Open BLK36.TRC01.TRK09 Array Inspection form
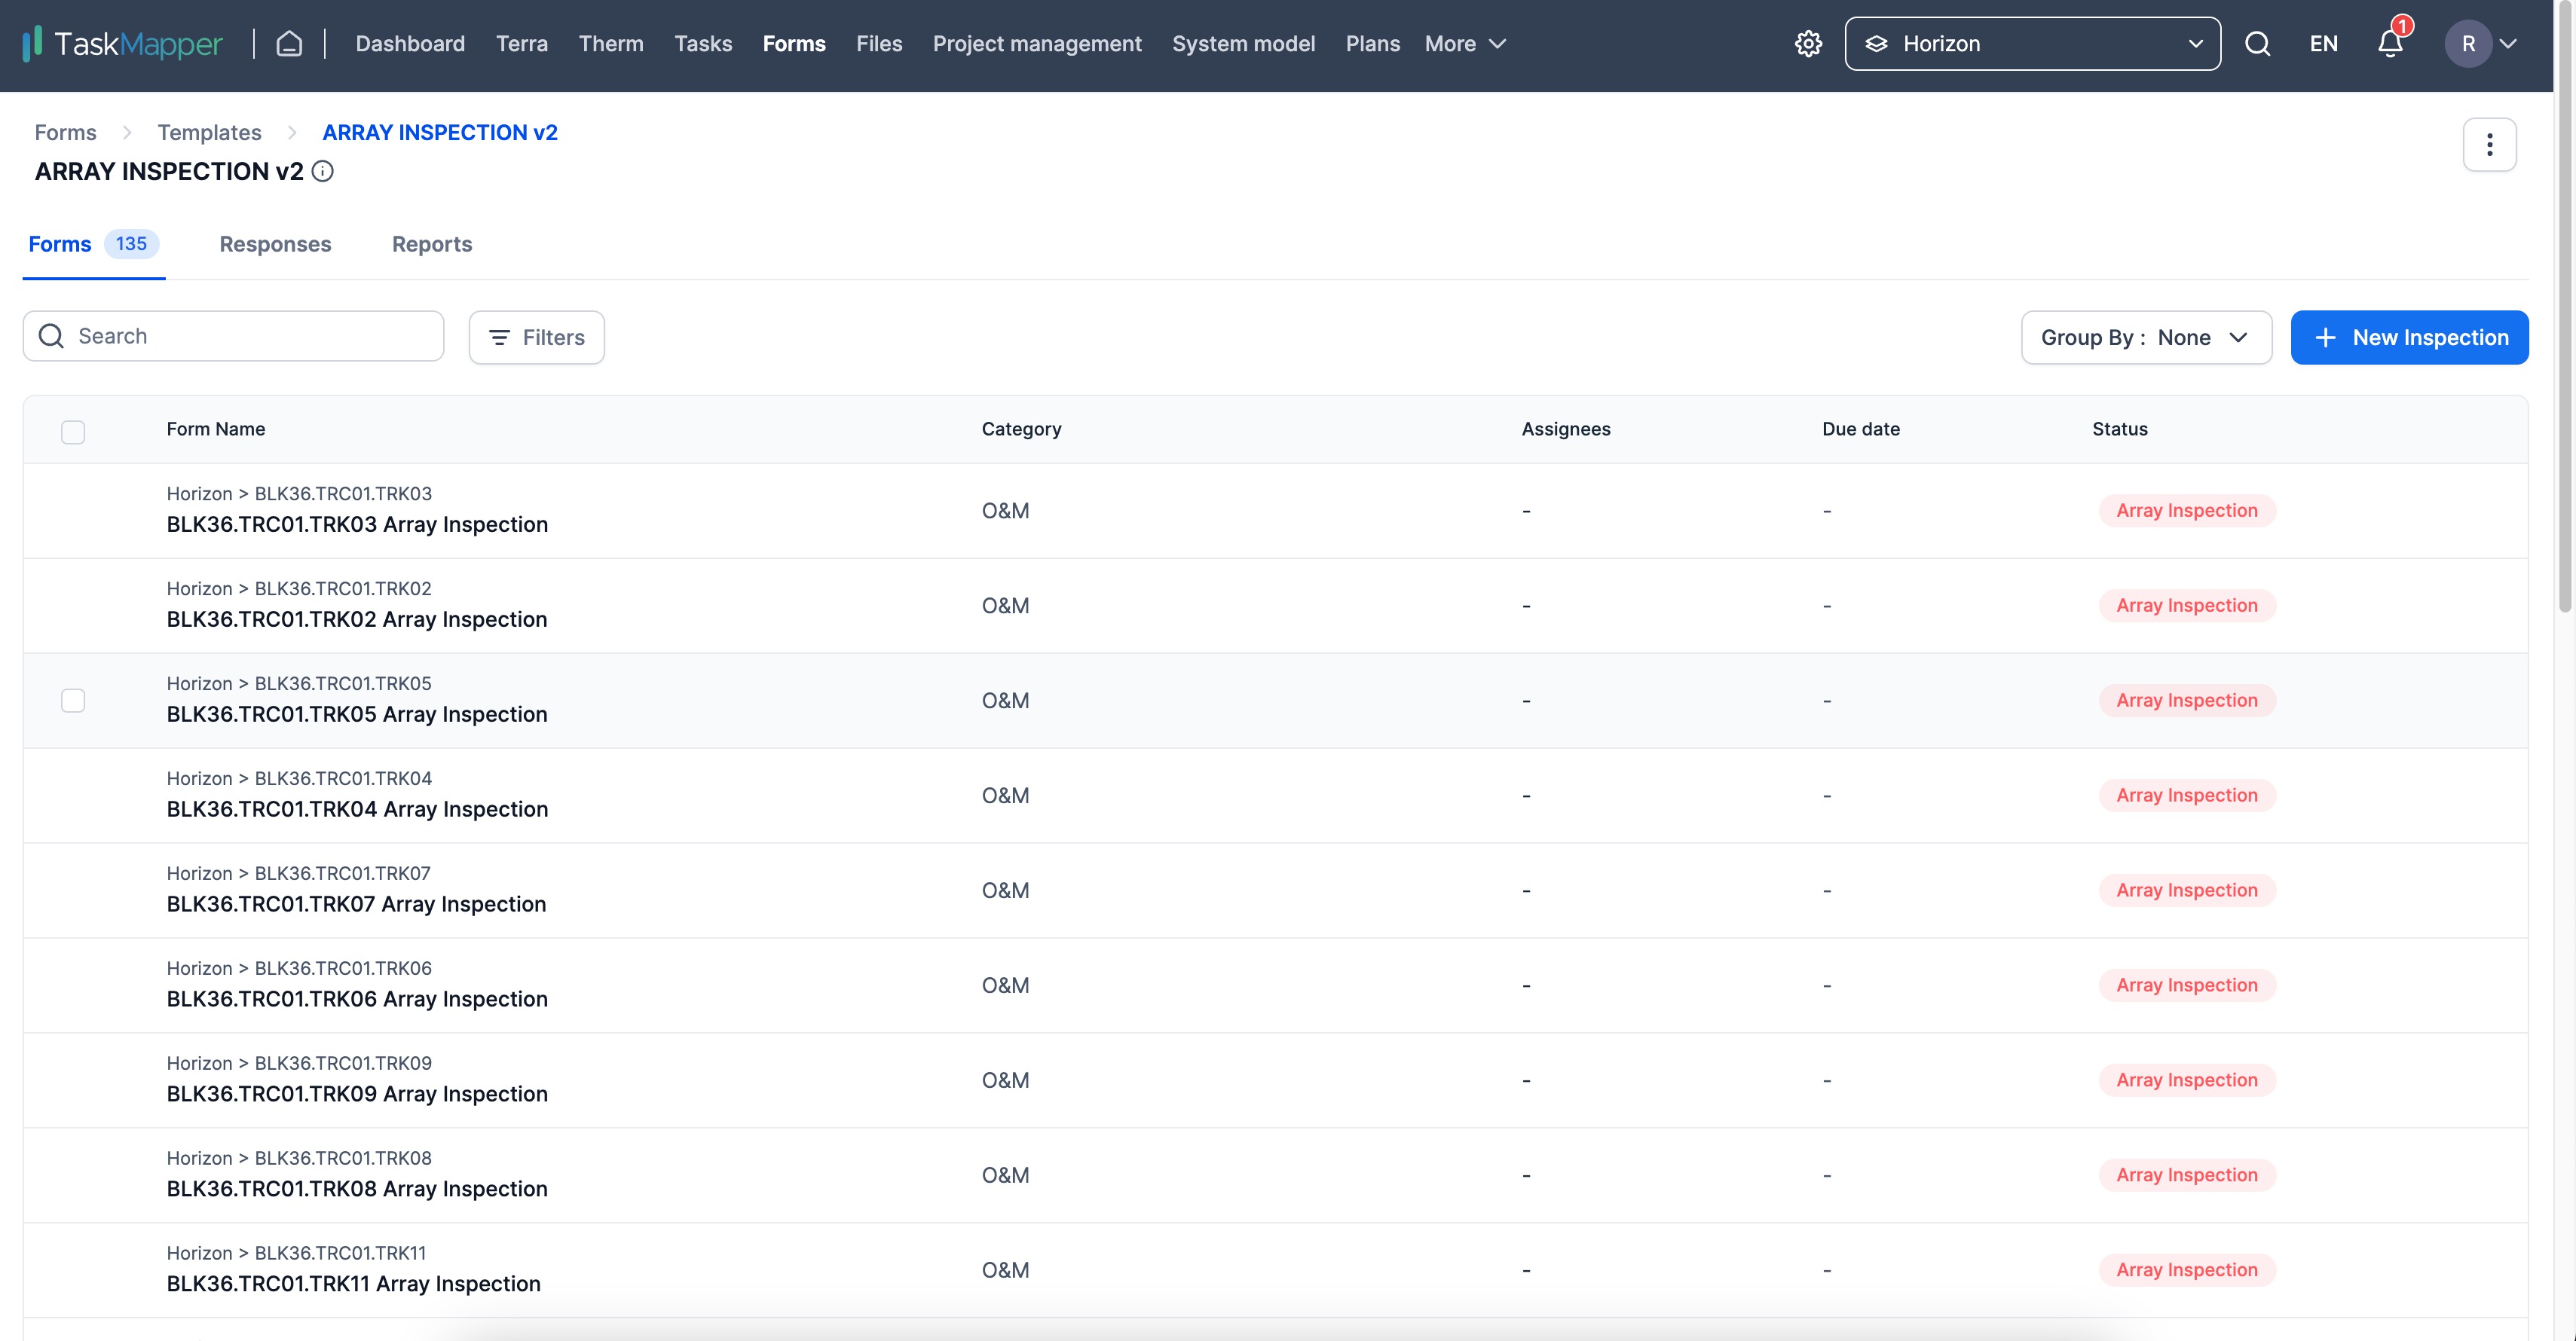The width and height of the screenshot is (2576, 1341). tap(357, 1094)
